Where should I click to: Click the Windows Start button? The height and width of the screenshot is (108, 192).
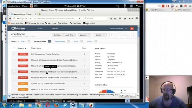coord(4,105)
